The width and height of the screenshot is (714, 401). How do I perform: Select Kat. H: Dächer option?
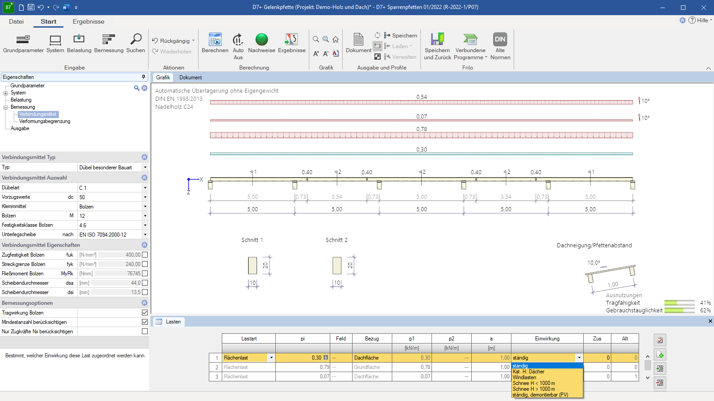pos(547,372)
